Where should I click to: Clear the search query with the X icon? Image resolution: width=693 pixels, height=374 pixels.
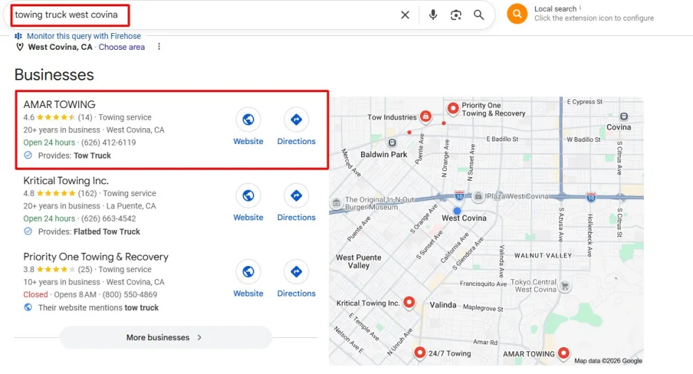[x=405, y=15]
